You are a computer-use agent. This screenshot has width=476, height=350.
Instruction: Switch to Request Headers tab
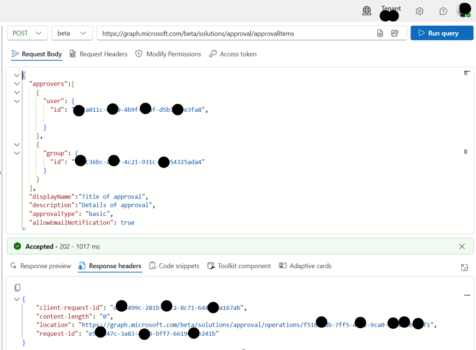coord(99,54)
